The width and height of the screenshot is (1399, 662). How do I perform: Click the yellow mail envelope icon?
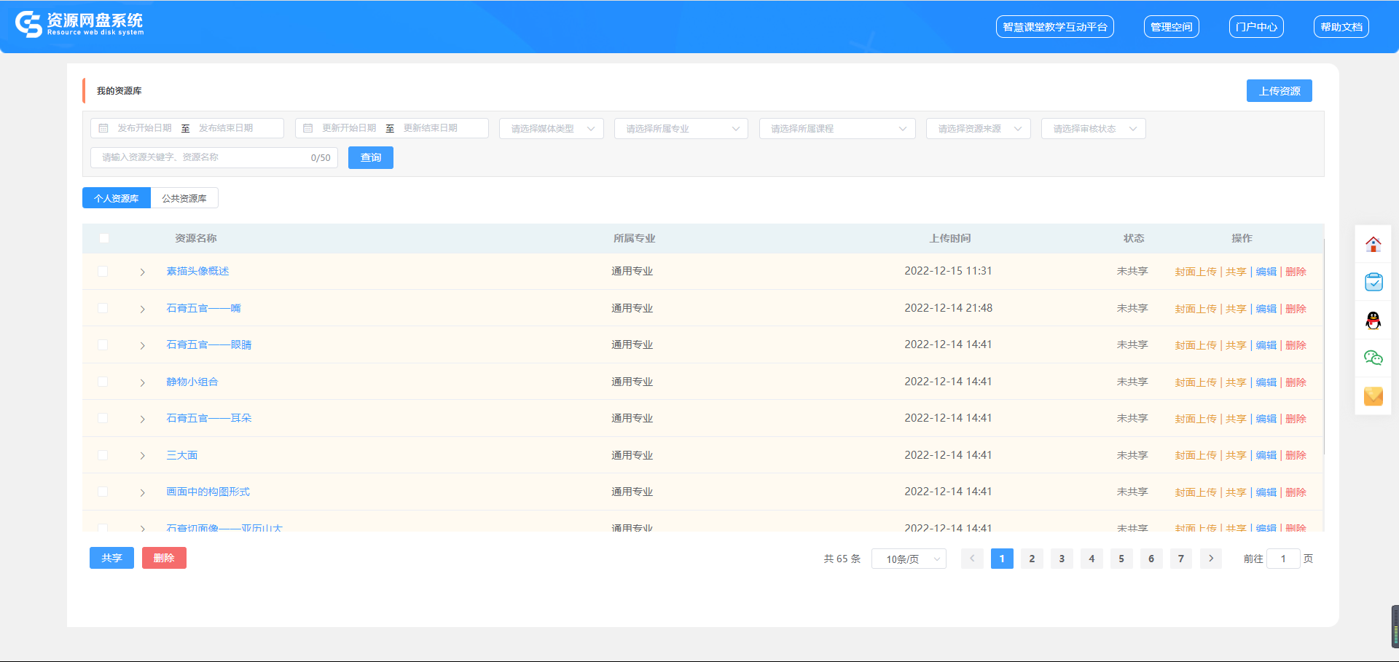pos(1373,396)
